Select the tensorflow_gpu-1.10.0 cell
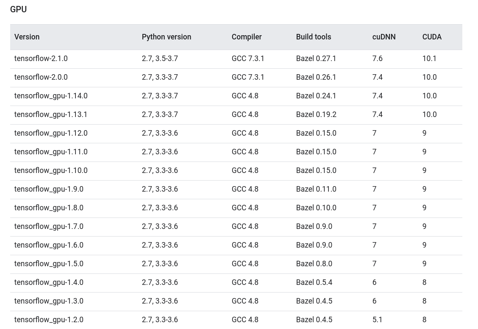Image resolution: width=478 pixels, height=329 pixels. tap(51, 170)
